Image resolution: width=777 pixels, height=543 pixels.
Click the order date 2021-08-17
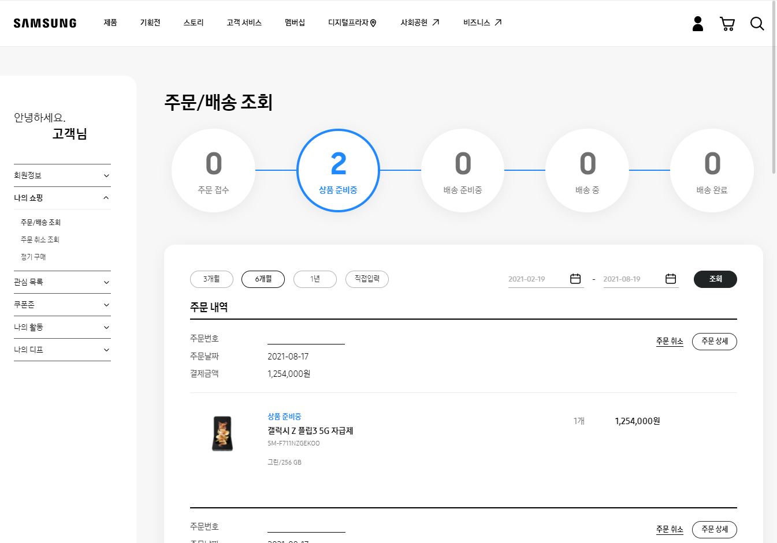pos(288,357)
